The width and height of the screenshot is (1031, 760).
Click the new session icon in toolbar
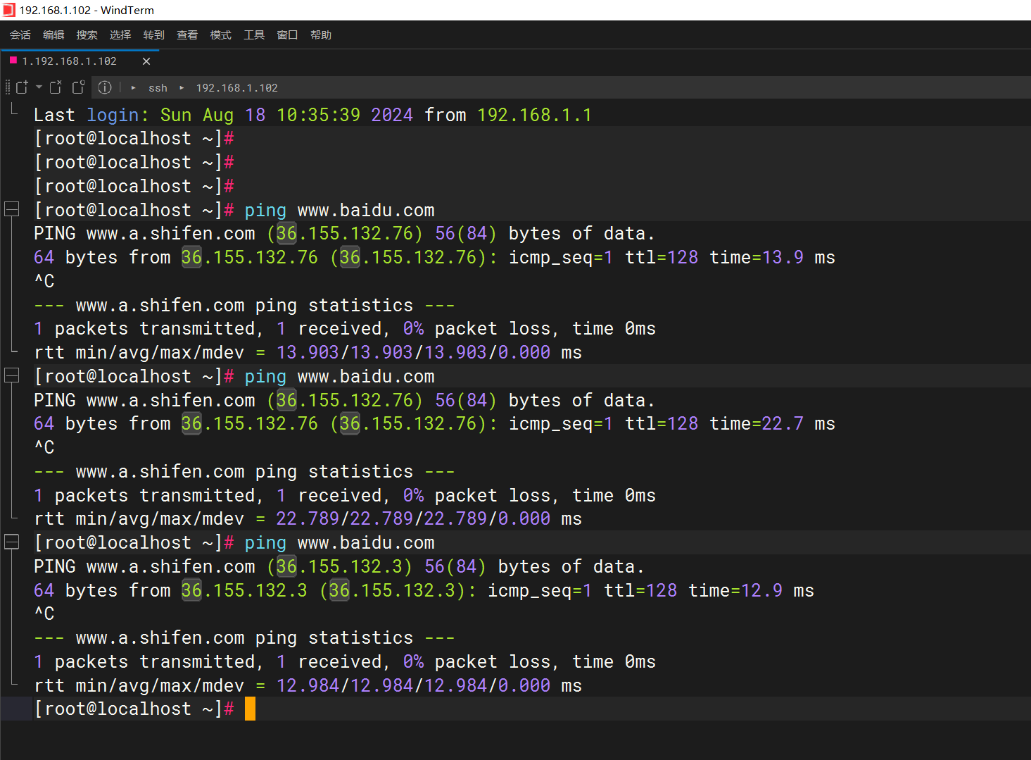coord(22,87)
